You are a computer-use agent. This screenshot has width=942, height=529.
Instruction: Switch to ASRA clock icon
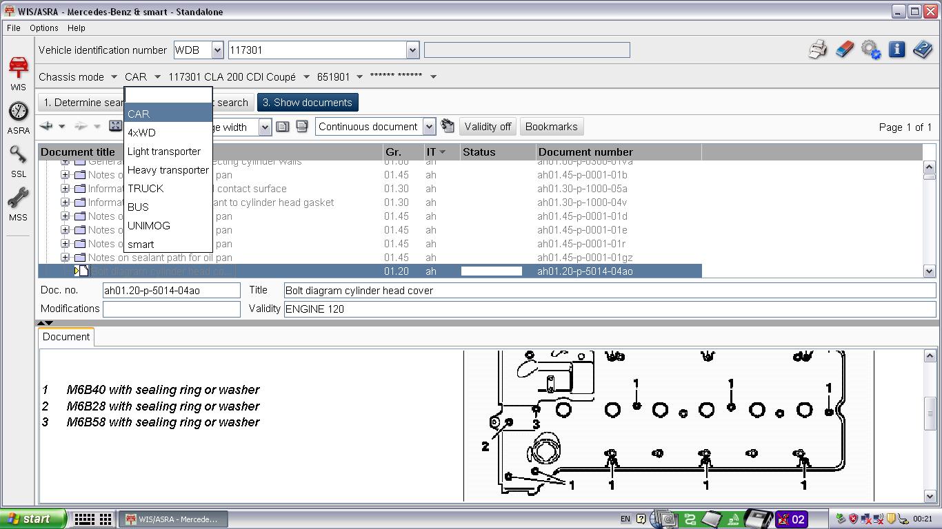(x=18, y=116)
